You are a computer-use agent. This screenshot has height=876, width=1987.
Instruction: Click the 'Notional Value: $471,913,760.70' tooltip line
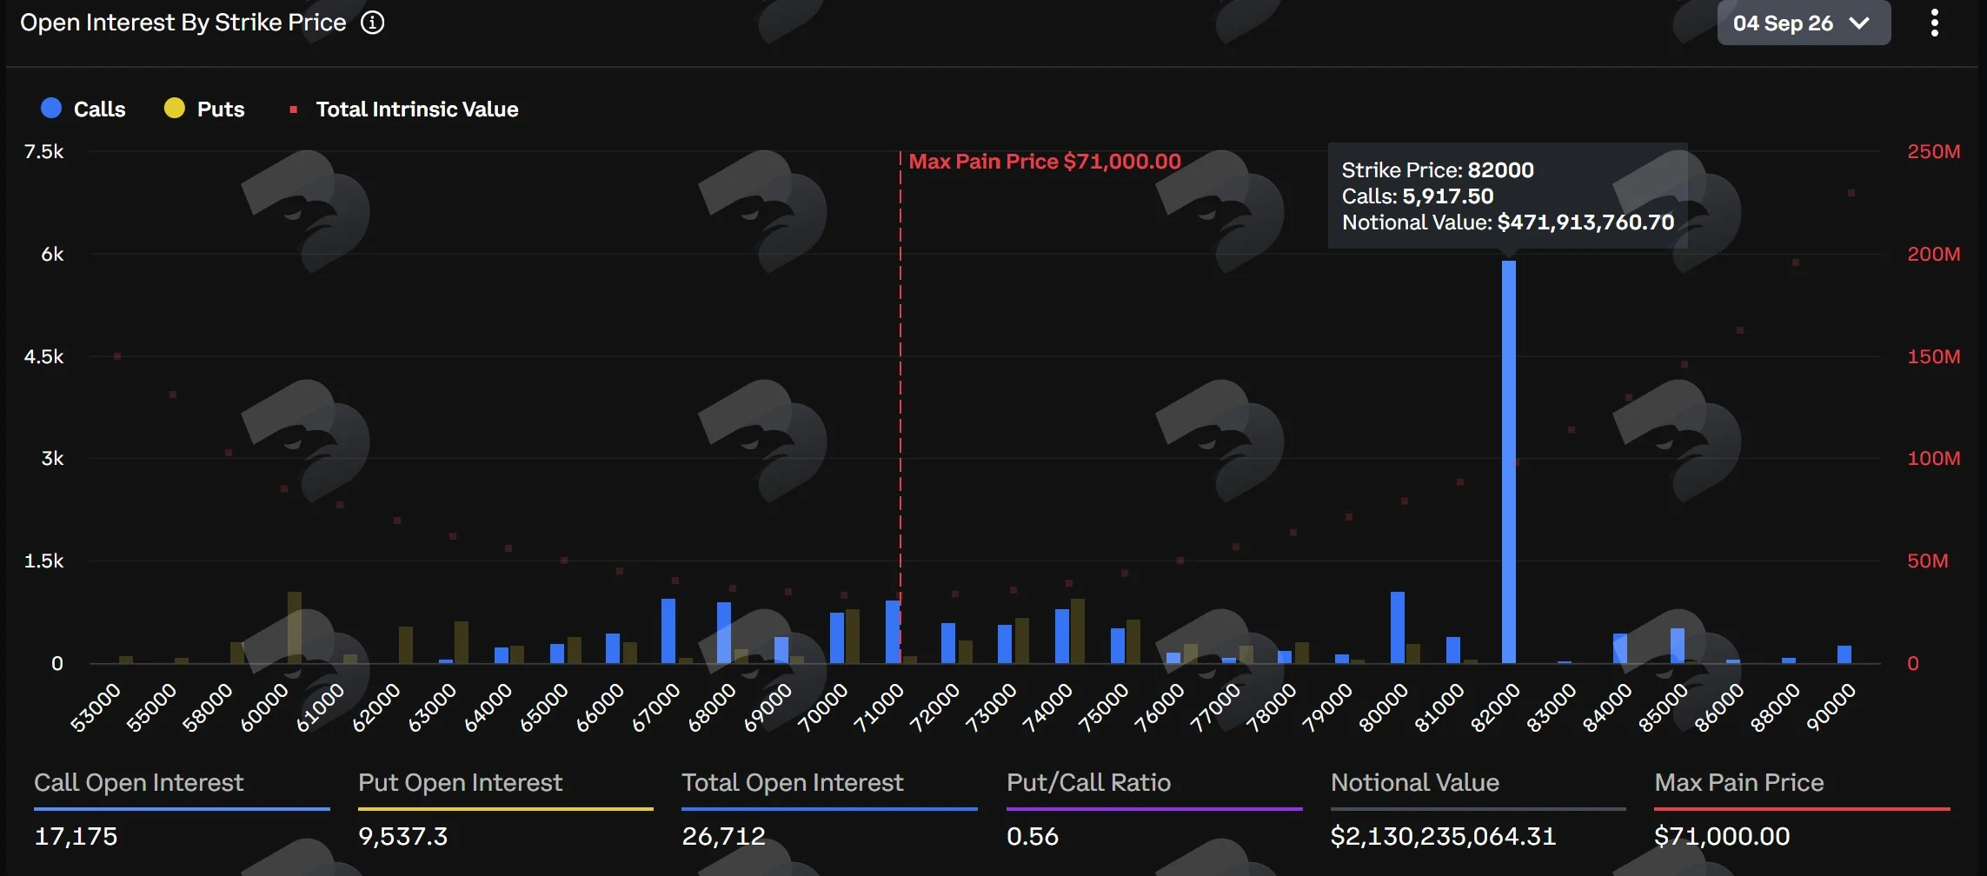pyautogui.click(x=1508, y=222)
